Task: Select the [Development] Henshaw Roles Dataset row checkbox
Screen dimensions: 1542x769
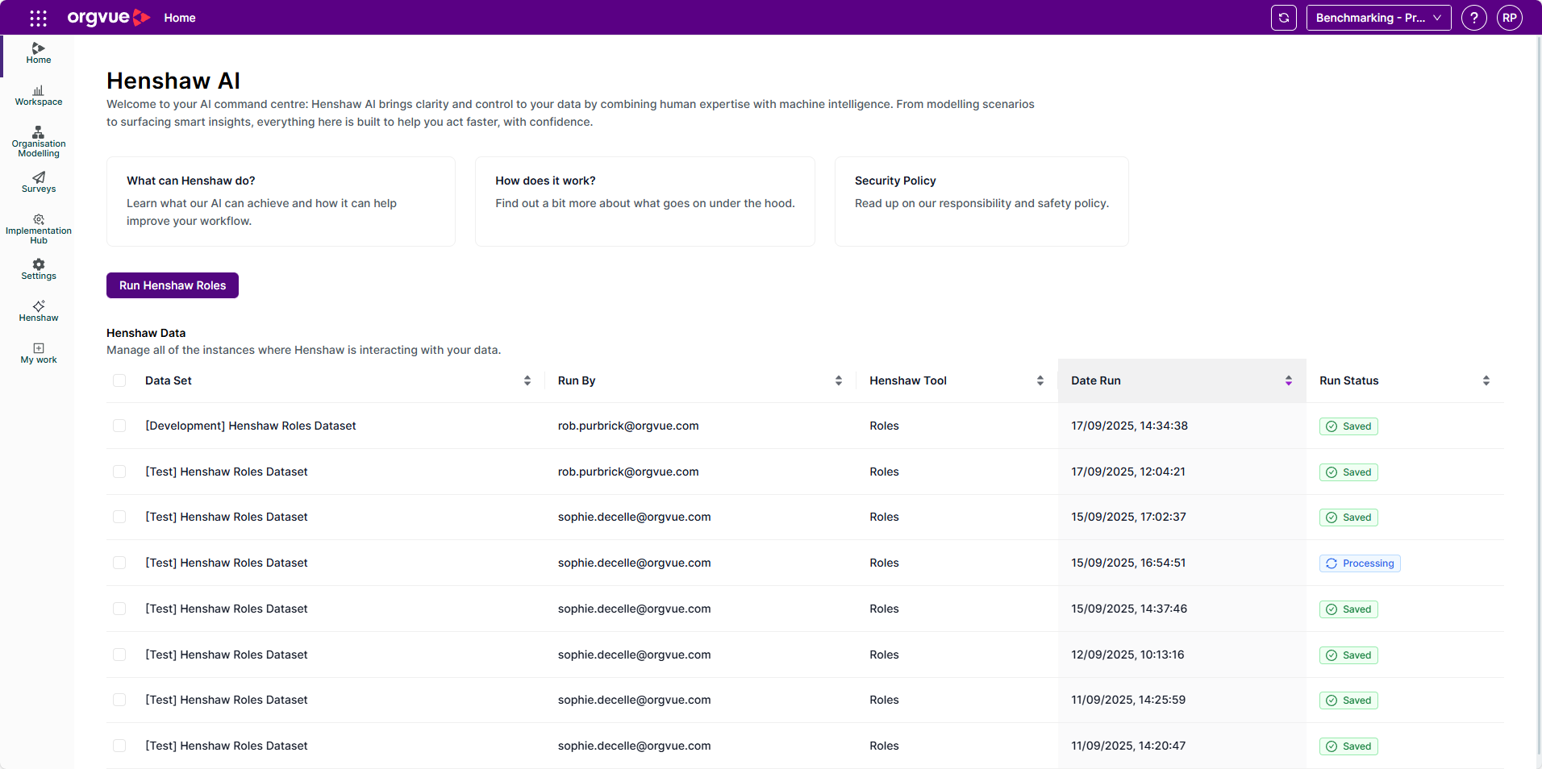Action: pyautogui.click(x=119, y=426)
